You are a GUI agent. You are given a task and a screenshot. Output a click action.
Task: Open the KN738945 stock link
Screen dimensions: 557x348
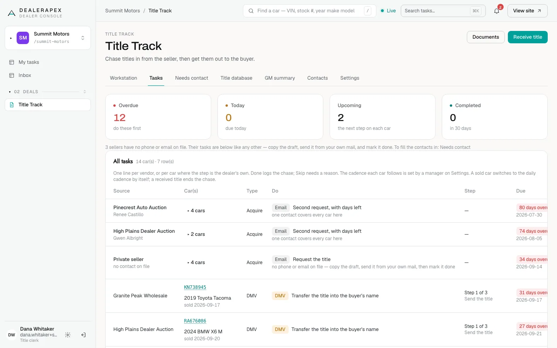195,287
